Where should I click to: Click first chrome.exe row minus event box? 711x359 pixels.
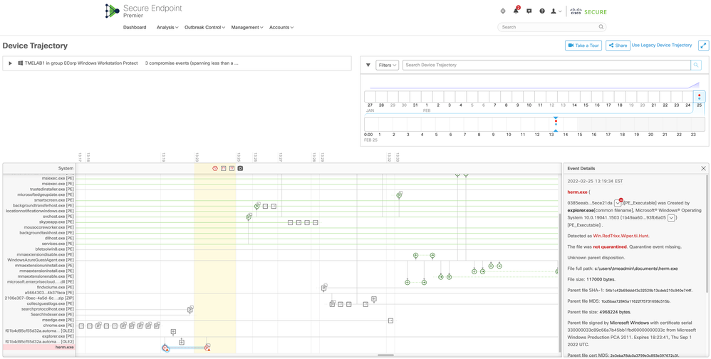[81, 326]
